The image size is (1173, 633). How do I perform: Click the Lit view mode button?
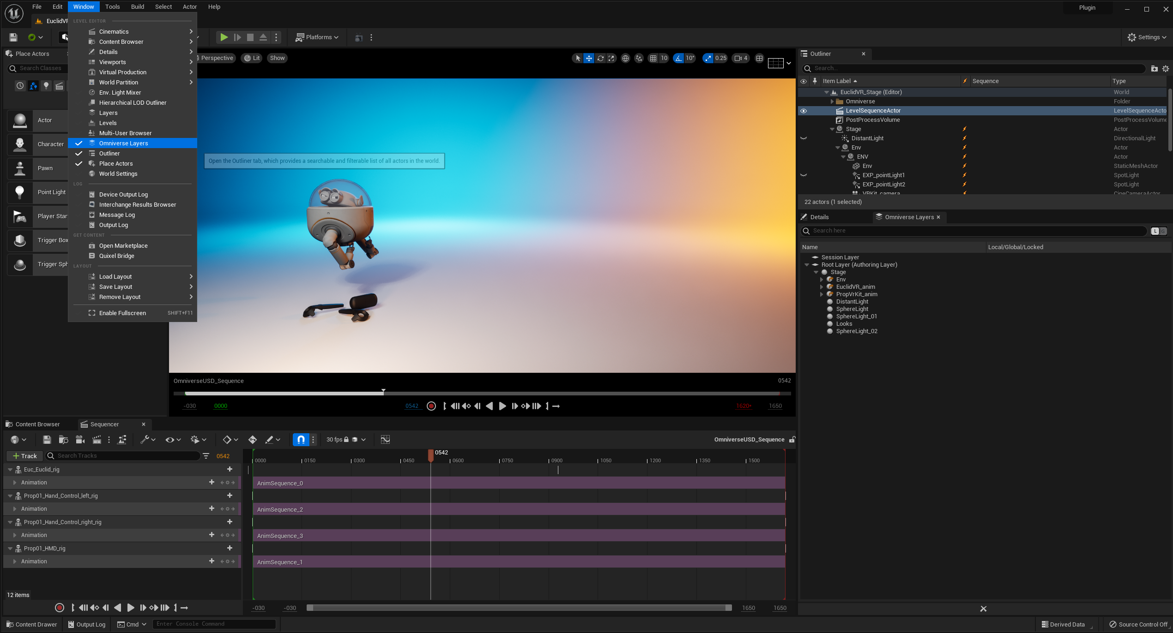[252, 58]
